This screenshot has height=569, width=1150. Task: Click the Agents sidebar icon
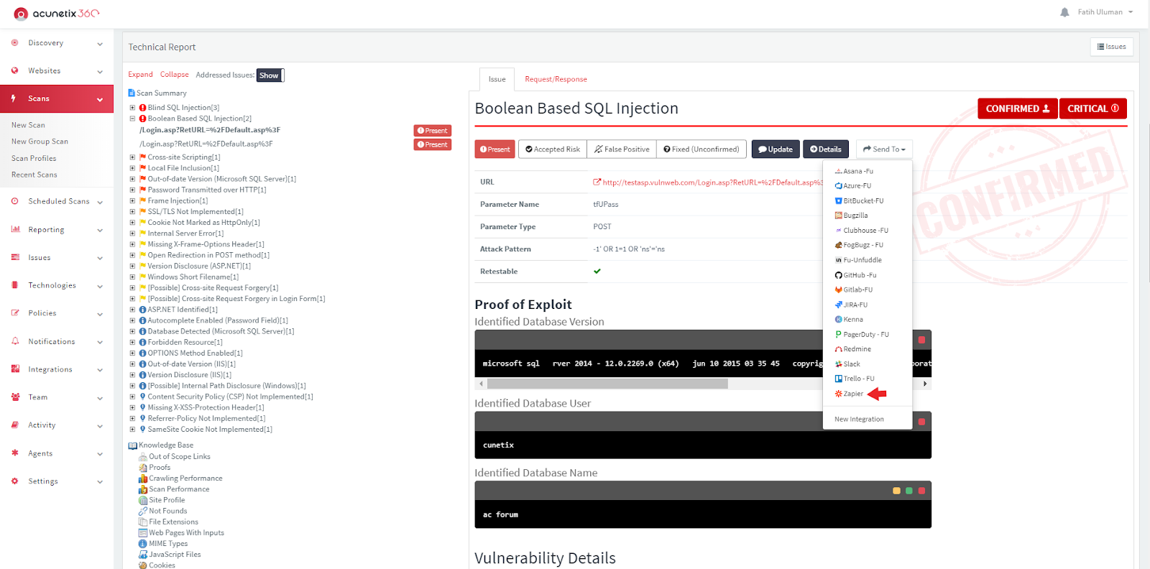[x=15, y=453]
